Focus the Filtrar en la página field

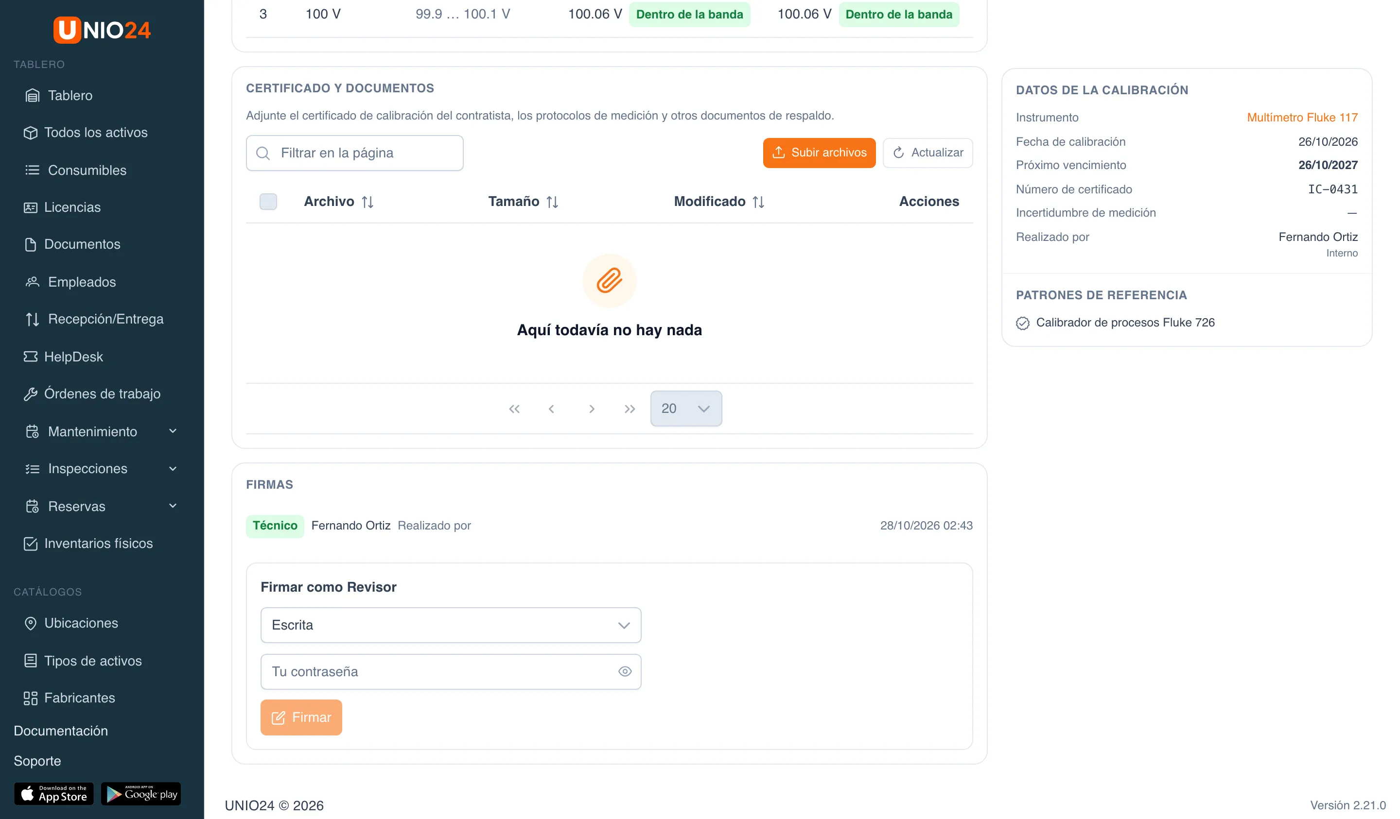tap(354, 153)
